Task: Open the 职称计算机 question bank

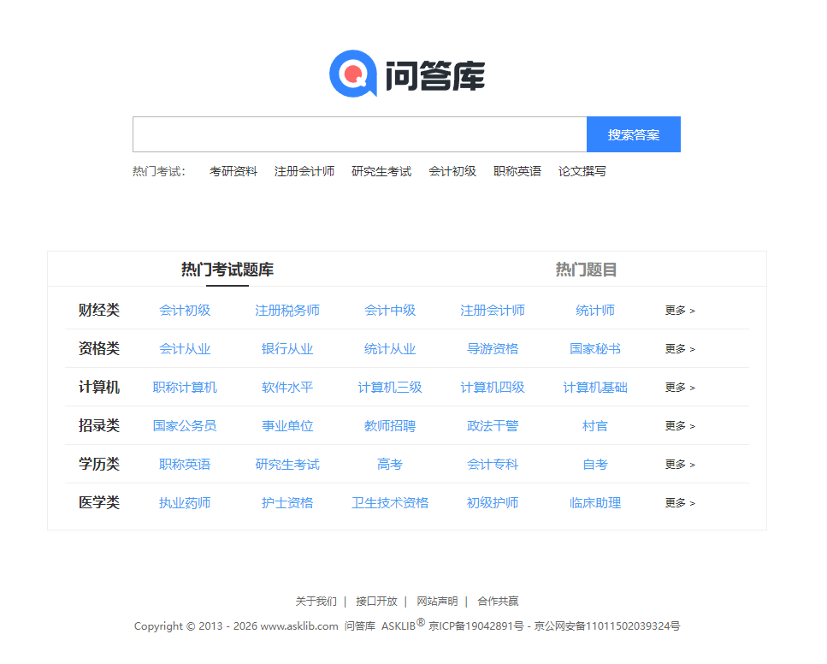Action: point(185,388)
